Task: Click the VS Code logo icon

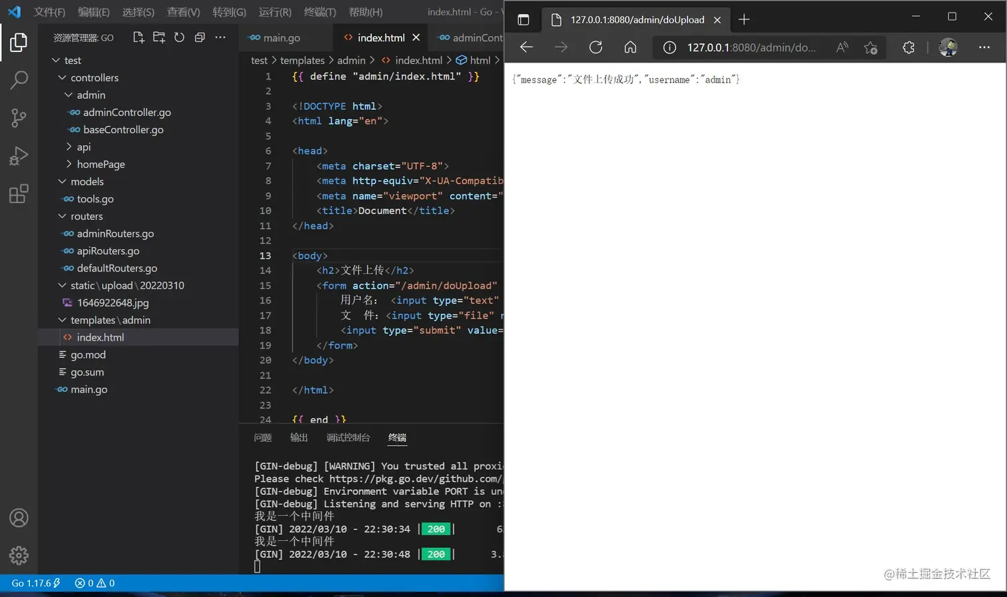Action: click(14, 12)
